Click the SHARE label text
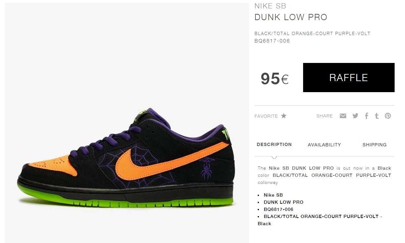The image size is (405, 243). [x=325, y=116]
